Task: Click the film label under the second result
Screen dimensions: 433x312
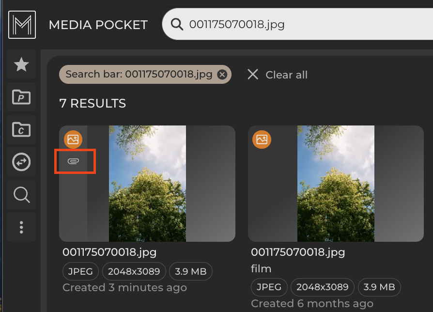Action: click(x=261, y=268)
